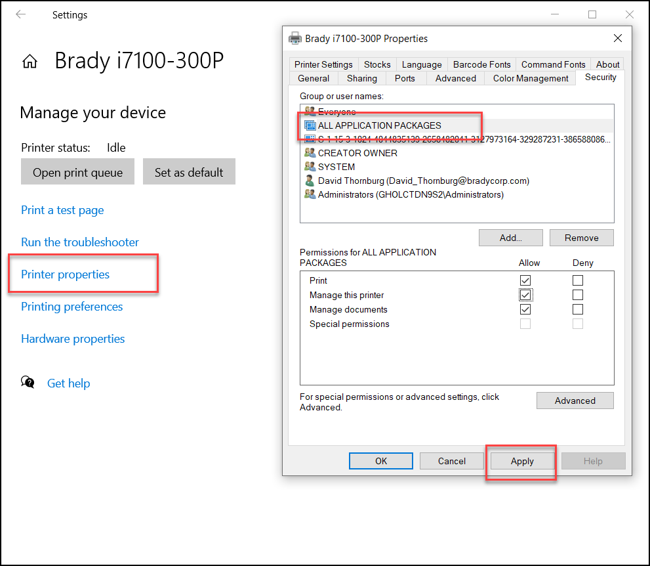Toggle Deny checkbox for Manage this printer
Screen dimensions: 650x566
(577, 295)
